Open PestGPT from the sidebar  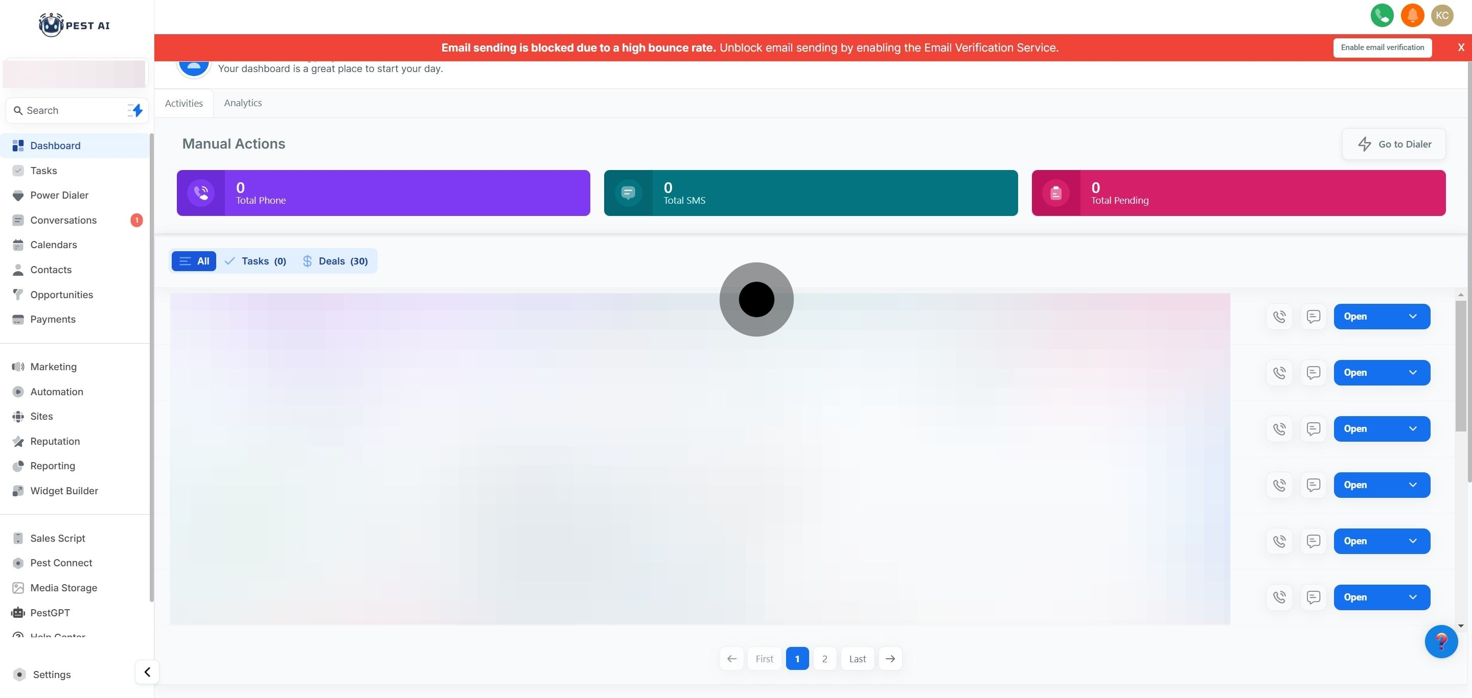(x=50, y=612)
